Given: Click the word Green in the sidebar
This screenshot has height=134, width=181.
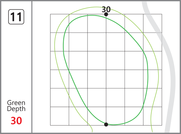Looking at the screenshot, I should click(16, 103).
